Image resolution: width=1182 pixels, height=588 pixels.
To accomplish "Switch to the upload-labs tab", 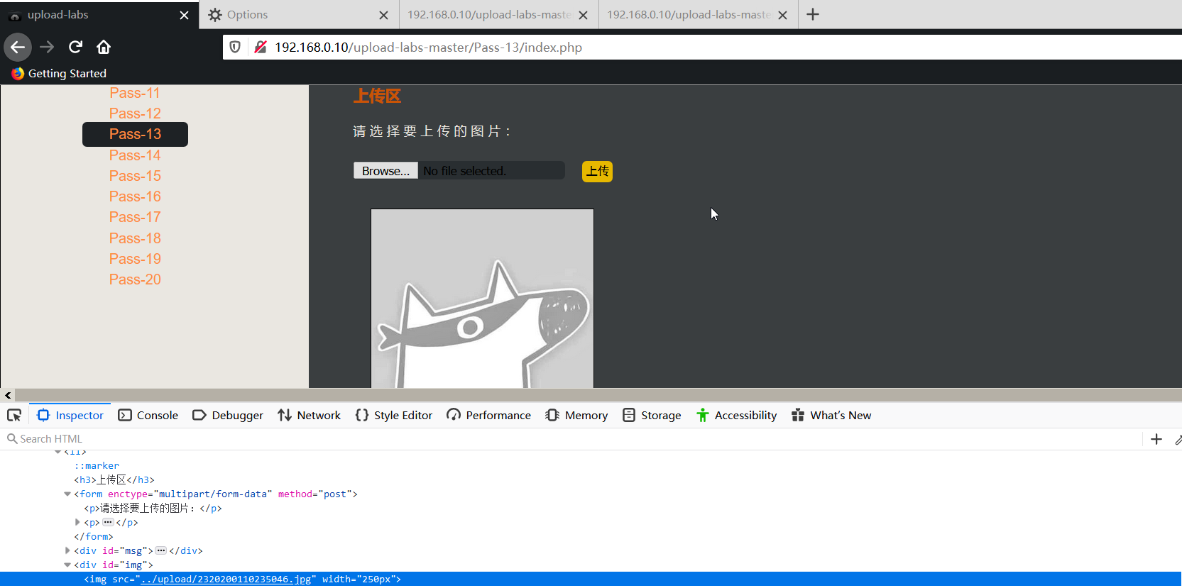I will (x=99, y=14).
